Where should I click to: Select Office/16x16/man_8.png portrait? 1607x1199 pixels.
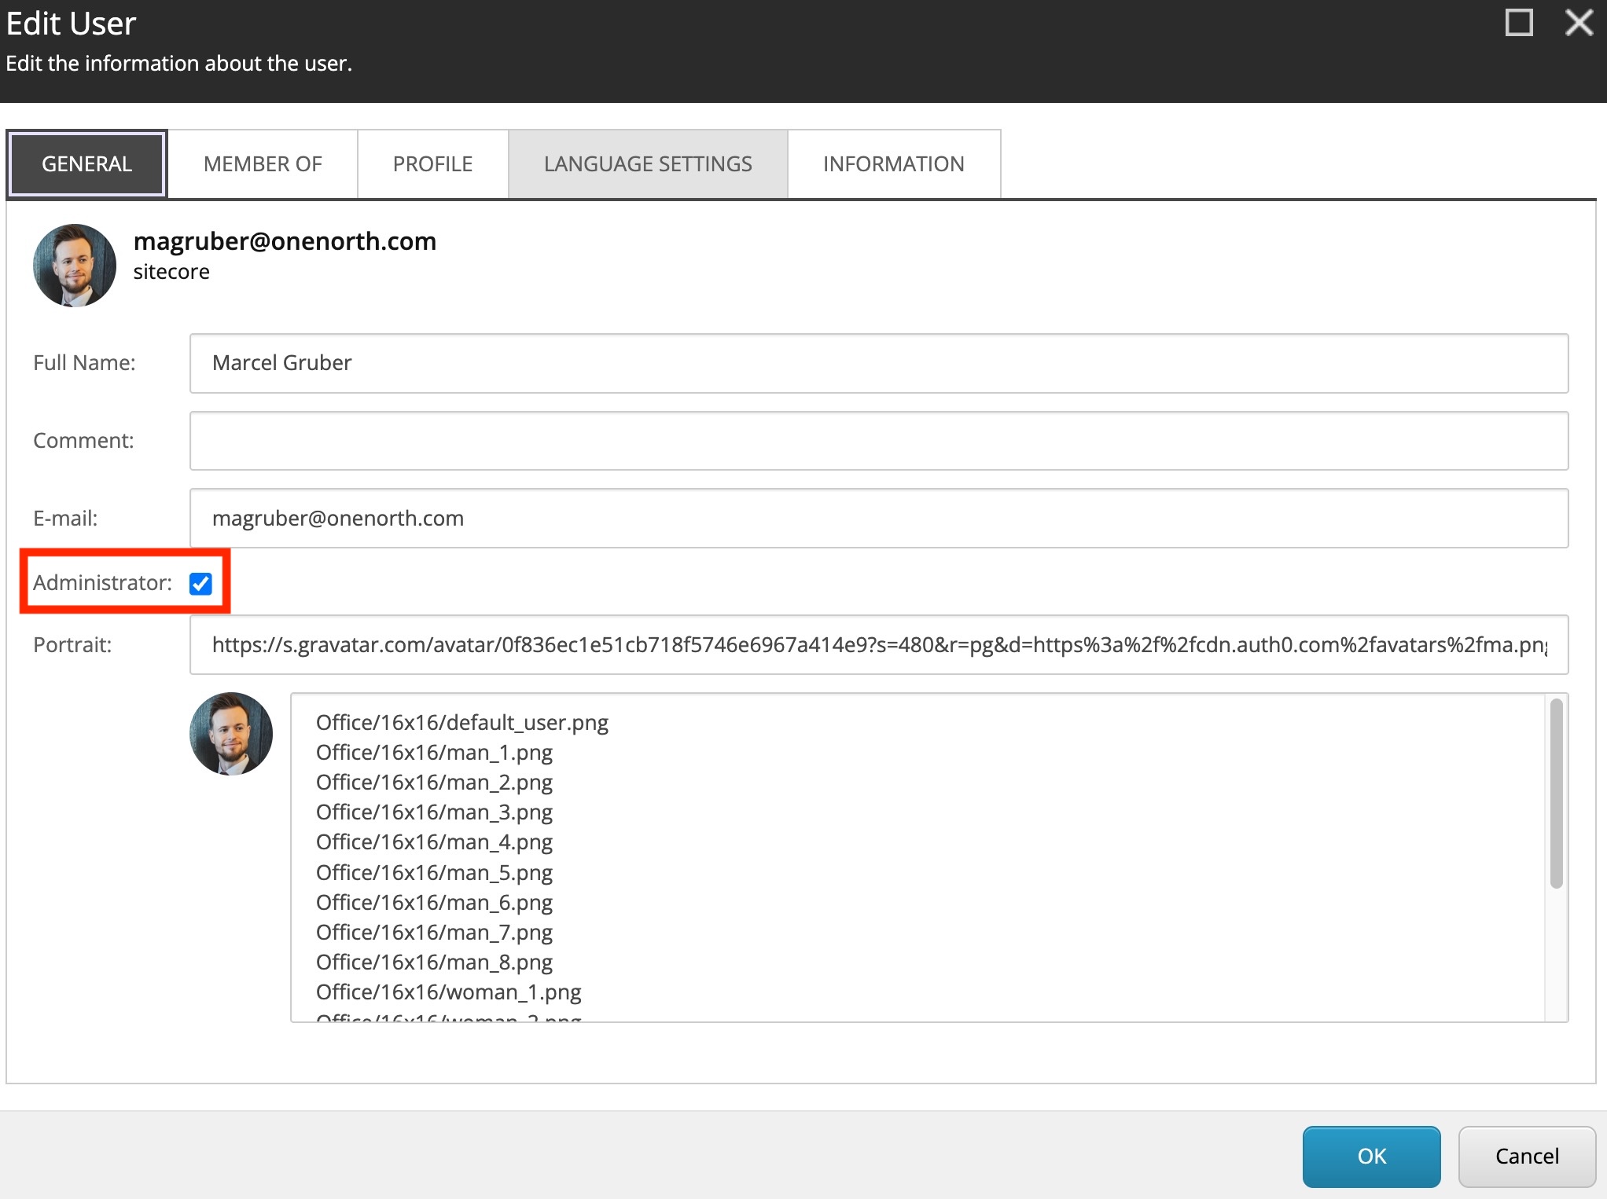click(434, 962)
